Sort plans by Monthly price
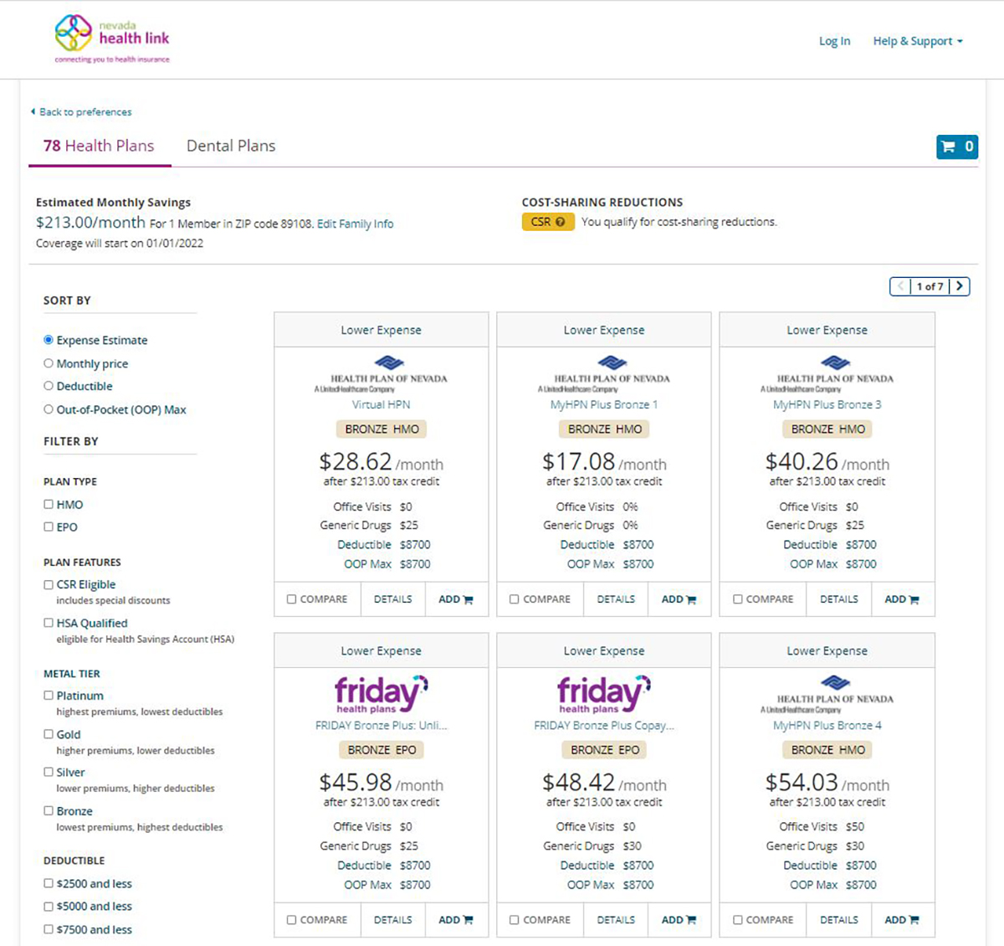Screen dimensions: 1004x946 click(x=49, y=363)
